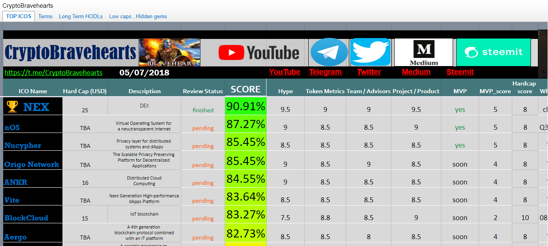Click the Vite ICO name
The width and height of the screenshot is (548, 246).
click(12, 200)
